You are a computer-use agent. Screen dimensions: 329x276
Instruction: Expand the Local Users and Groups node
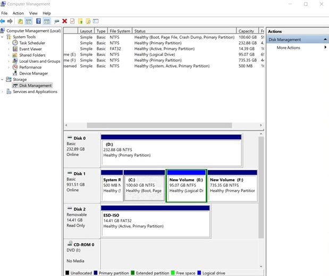click(9, 61)
